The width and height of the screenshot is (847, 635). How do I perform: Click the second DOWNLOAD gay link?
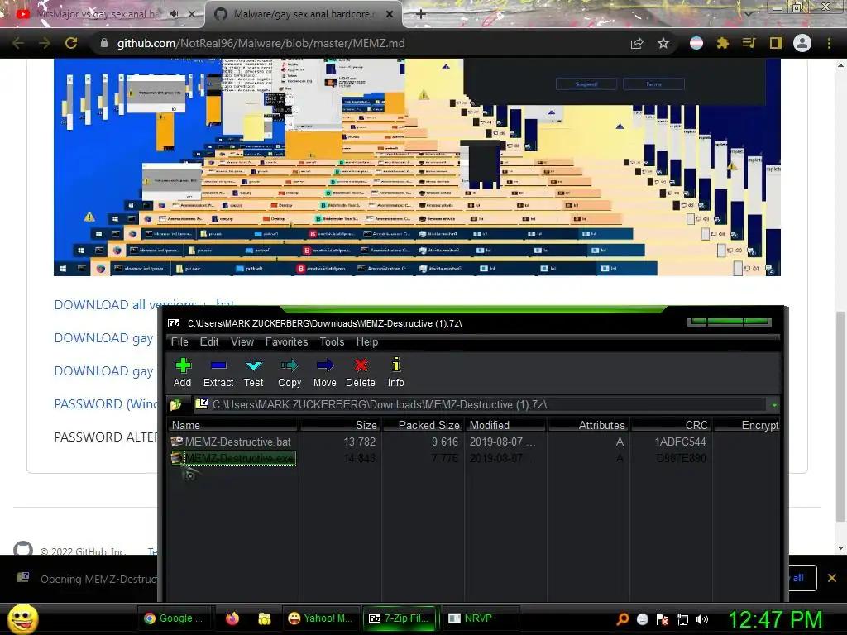pyautogui.click(x=103, y=371)
